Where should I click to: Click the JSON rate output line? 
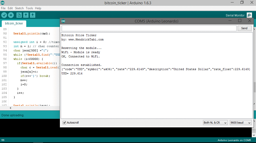pos(156,69)
